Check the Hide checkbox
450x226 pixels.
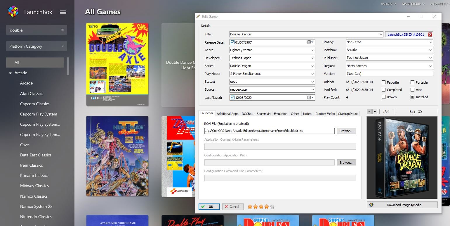pyautogui.click(x=413, y=90)
